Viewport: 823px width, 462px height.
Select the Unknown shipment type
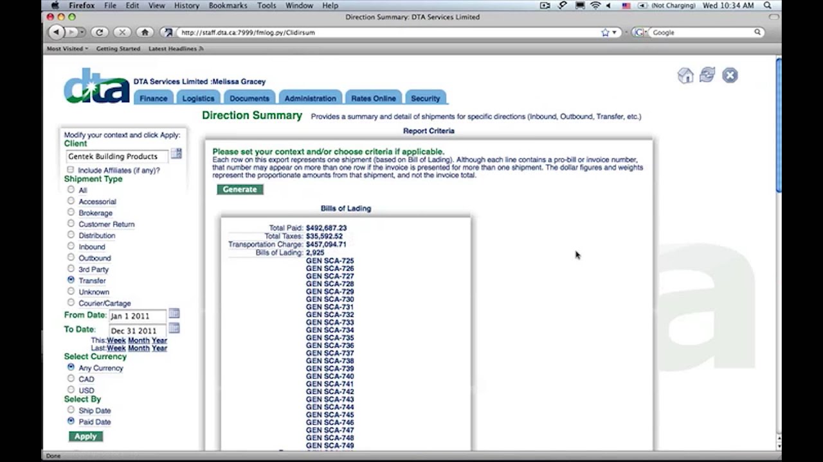pyautogui.click(x=71, y=291)
